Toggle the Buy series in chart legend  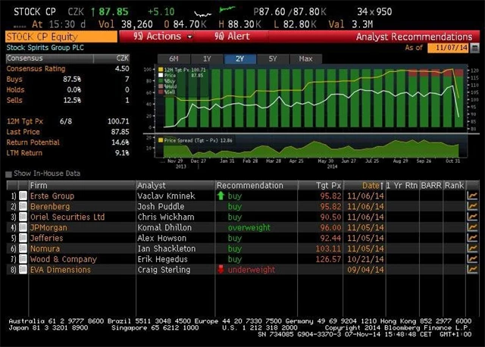(159, 80)
